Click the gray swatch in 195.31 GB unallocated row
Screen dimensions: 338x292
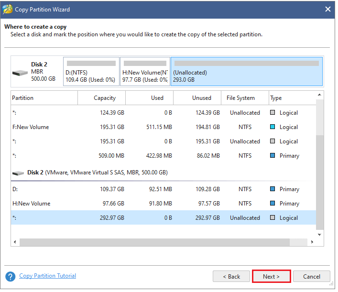pyautogui.click(x=273, y=141)
